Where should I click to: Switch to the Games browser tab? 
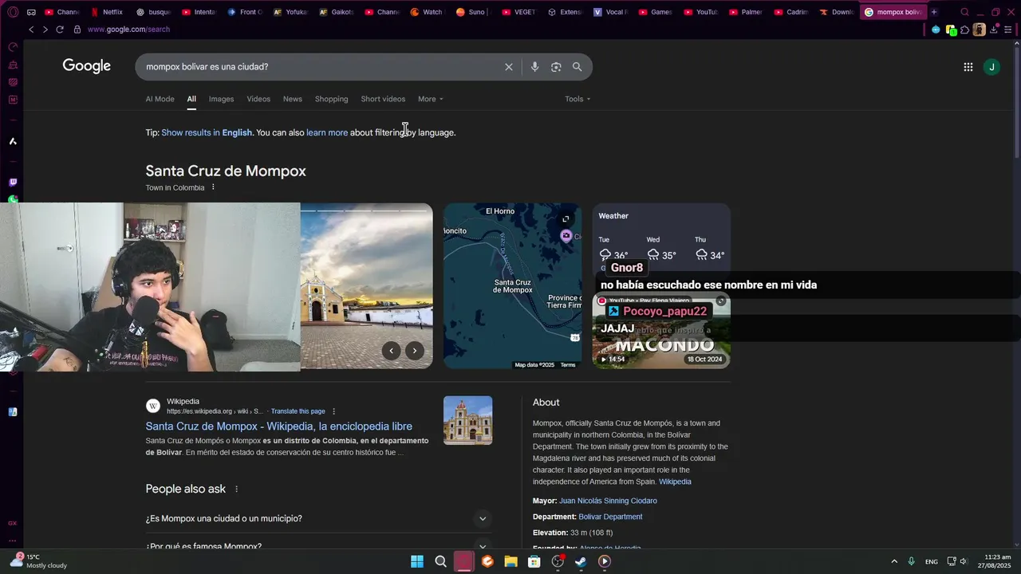[x=656, y=12]
